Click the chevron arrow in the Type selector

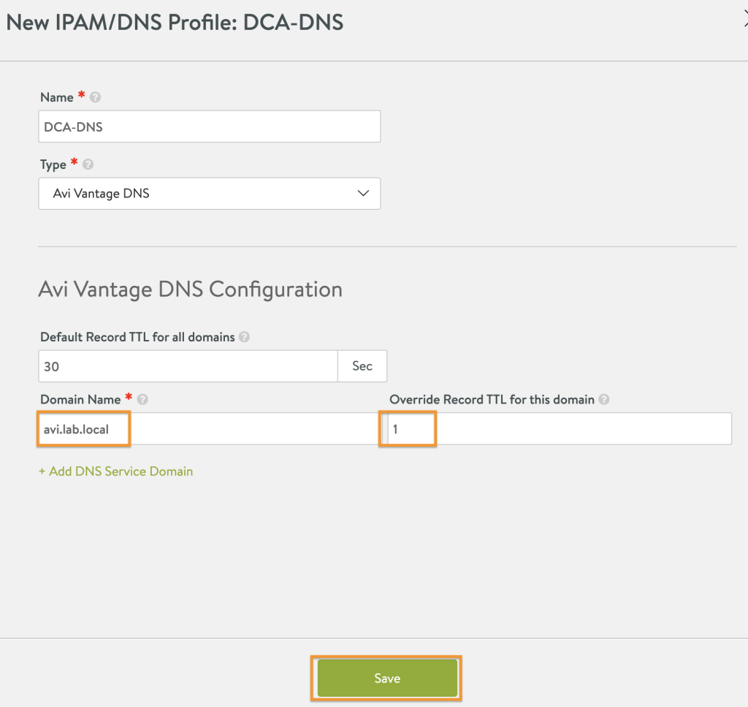point(364,193)
